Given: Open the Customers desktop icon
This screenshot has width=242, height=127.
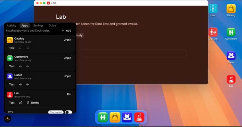Looking at the screenshot, I should pos(231,32).
